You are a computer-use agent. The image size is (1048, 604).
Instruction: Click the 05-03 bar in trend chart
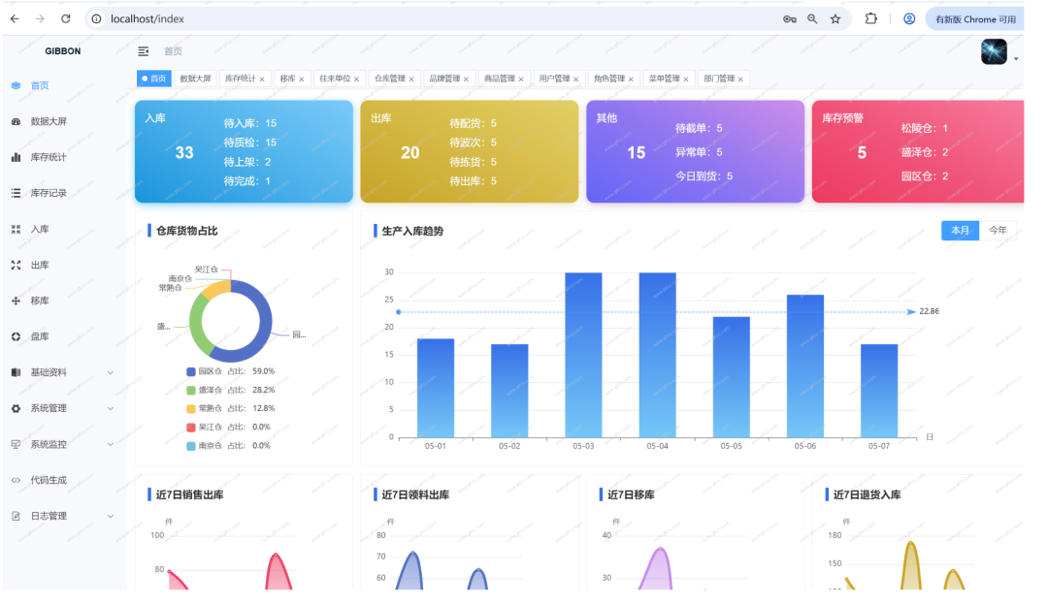(583, 355)
